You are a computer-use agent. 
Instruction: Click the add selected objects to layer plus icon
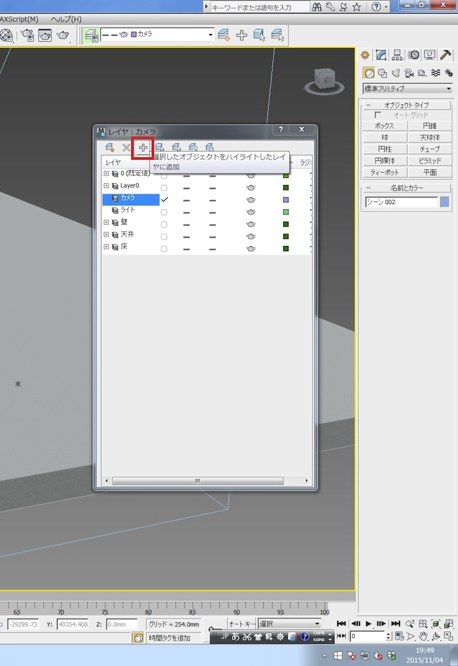click(x=143, y=148)
